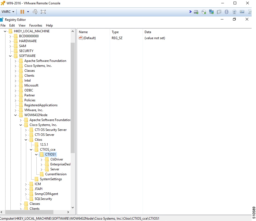Open the Edit menu in Registry Editor
The height and width of the screenshot is (221, 256).
tap(12, 25)
